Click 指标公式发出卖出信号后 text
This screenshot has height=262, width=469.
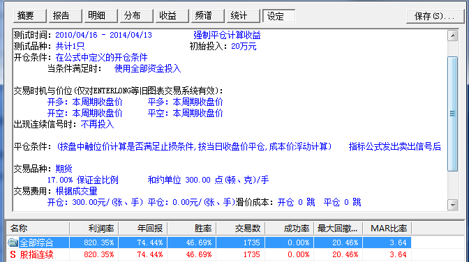pos(395,146)
